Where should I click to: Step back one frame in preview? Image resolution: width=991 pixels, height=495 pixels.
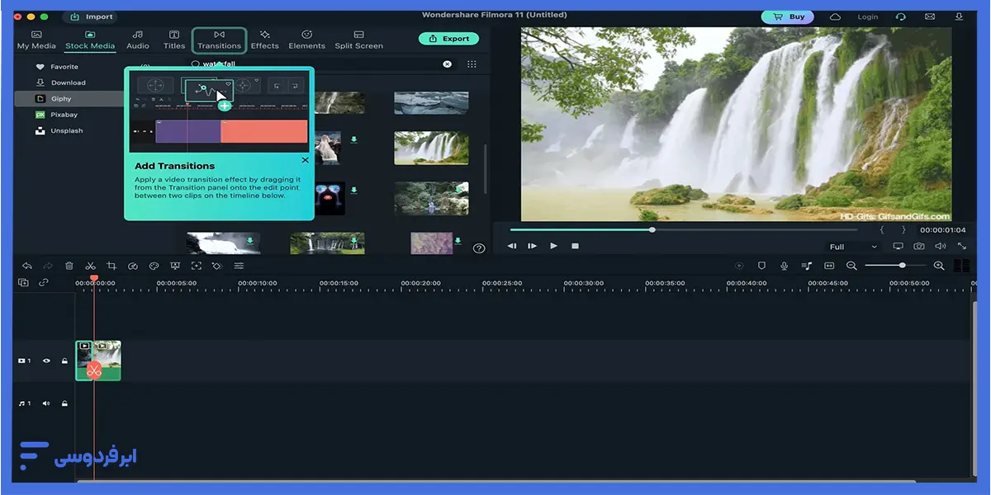(x=512, y=246)
